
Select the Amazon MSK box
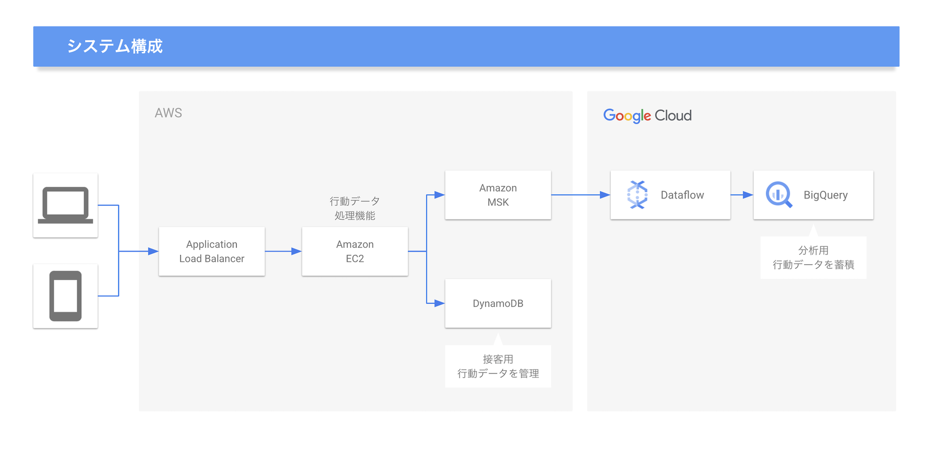coord(498,195)
